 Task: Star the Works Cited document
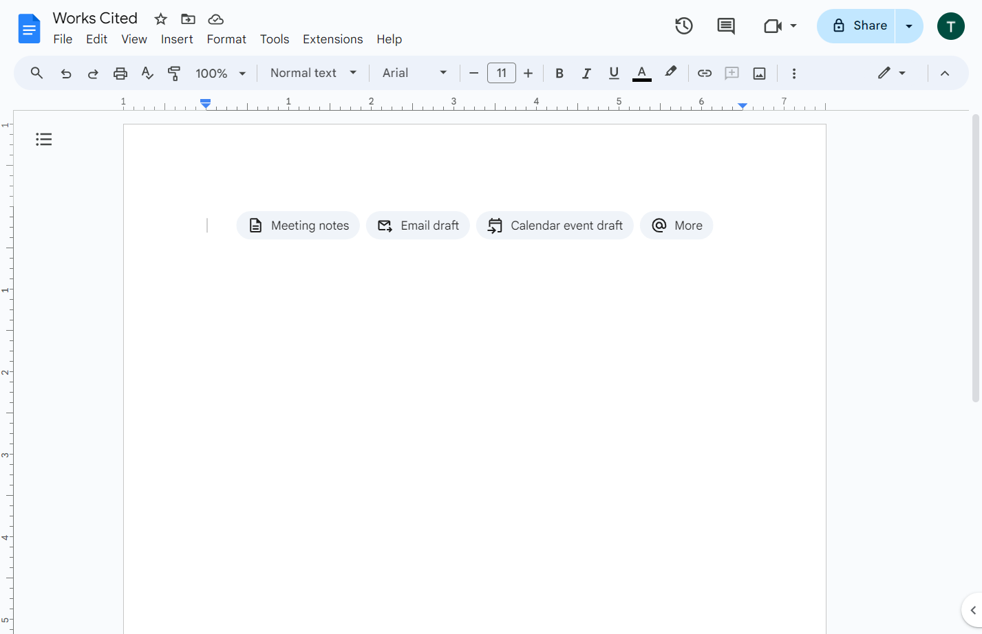[x=160, y=19]
